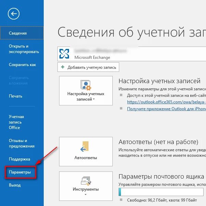The width and height of the screenshot is (206, 206).
Task: Open Отзывы и предложения page
Action: [22, 143]
